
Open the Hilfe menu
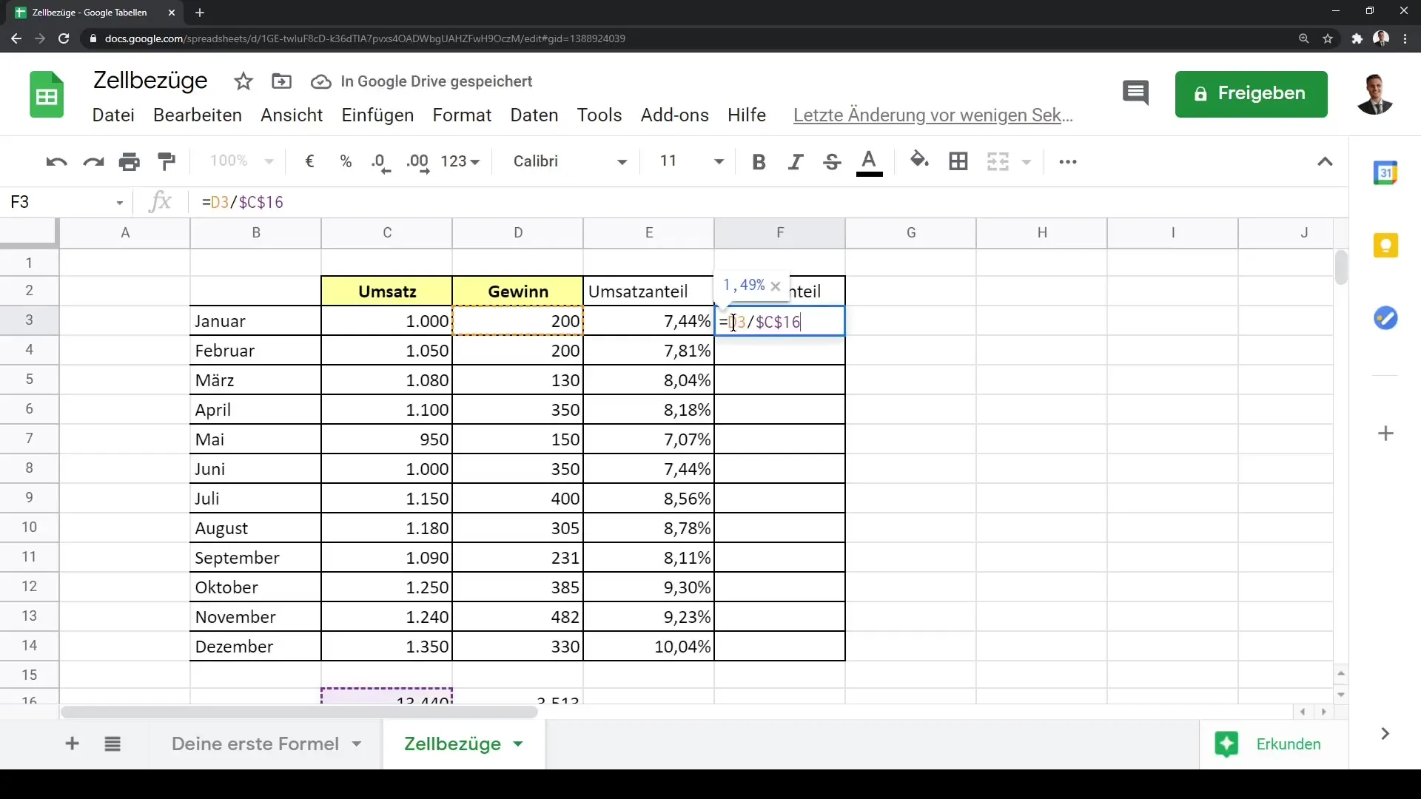coord(747,115)
